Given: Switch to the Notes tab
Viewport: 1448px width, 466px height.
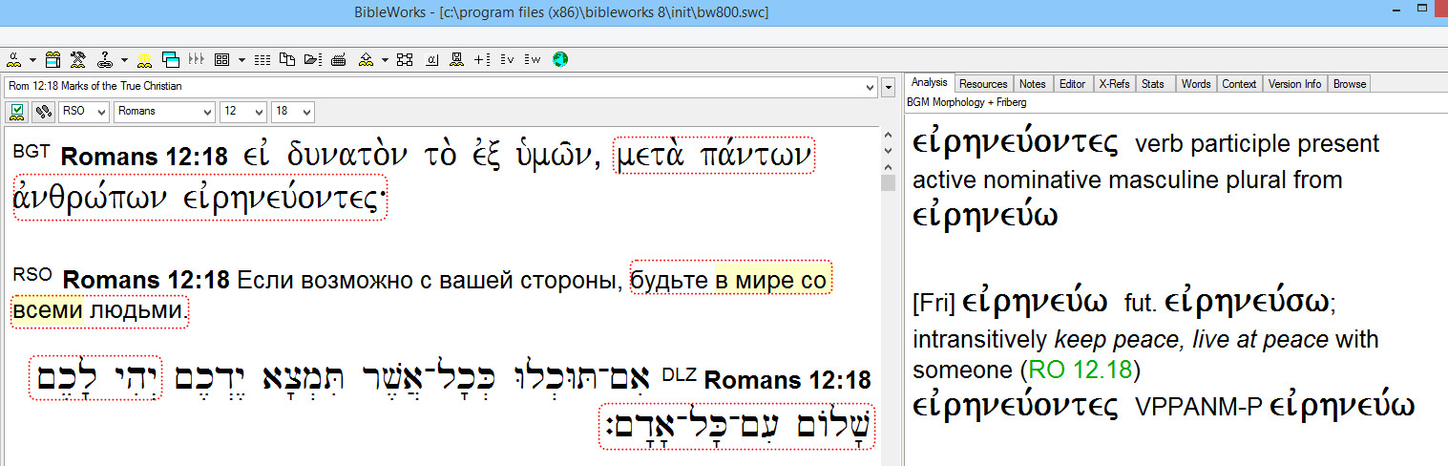Looking at the screenshot, I should (1032, 84).
